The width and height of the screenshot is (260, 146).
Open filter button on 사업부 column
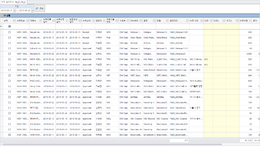pos(128,21)
